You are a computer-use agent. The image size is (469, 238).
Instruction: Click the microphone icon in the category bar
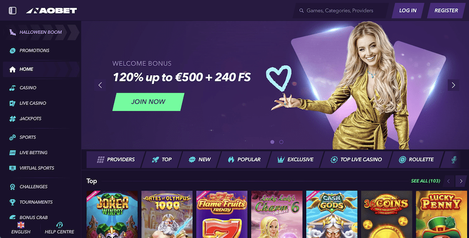[454, 159]
